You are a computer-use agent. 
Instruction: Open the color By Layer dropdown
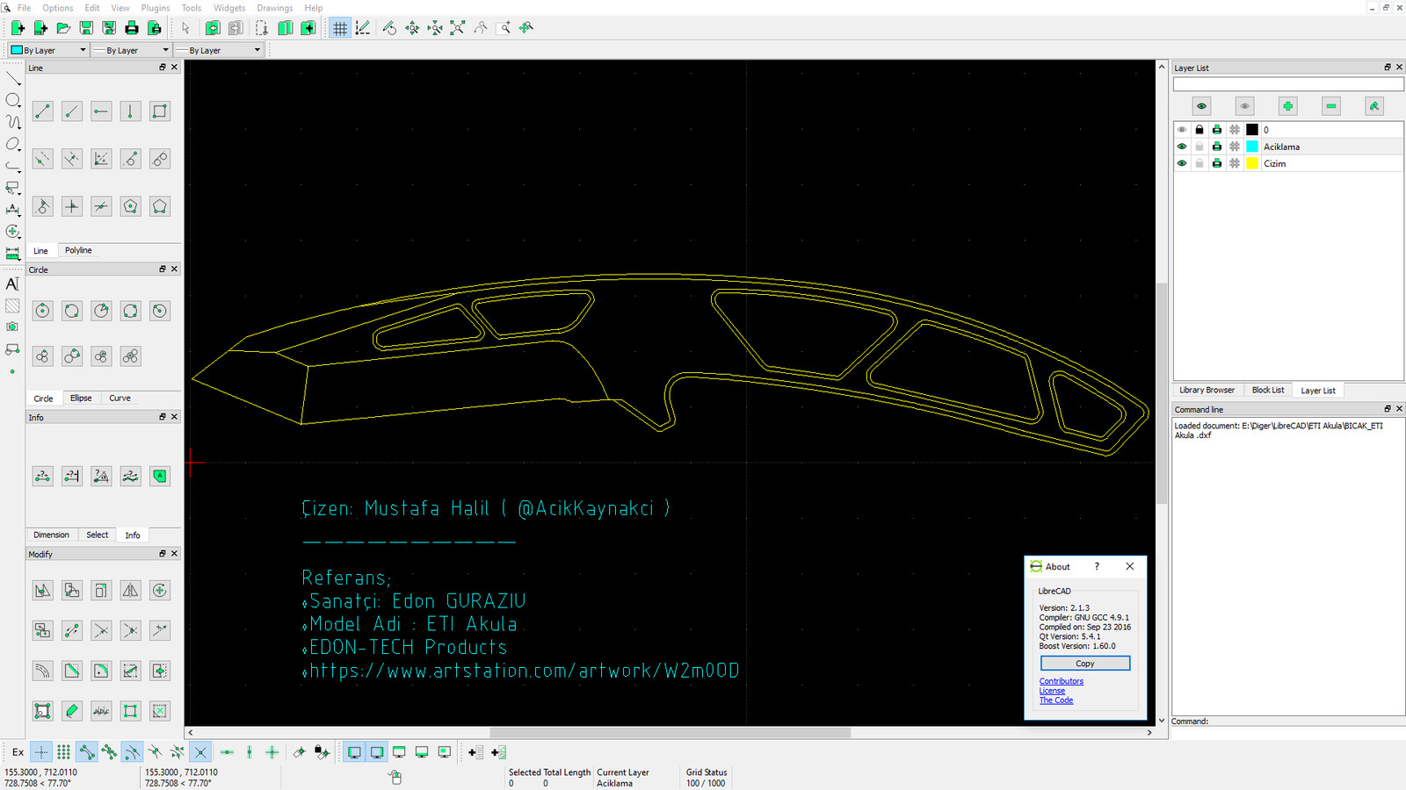(48, 50)
